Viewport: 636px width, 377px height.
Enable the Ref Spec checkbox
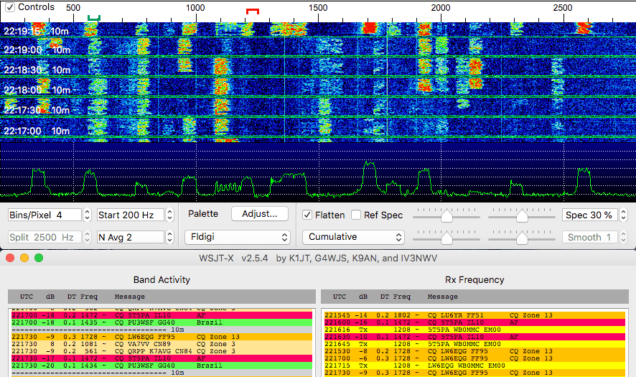pyautogui.click(x=356, y=215)
